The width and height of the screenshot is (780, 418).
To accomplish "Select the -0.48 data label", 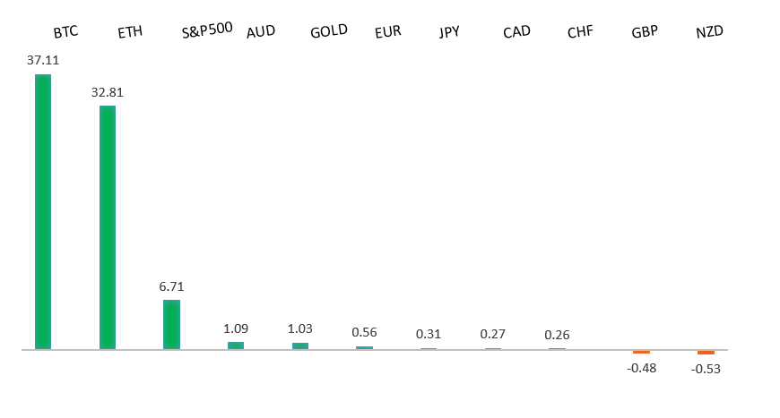I will (x=642, y=367).
